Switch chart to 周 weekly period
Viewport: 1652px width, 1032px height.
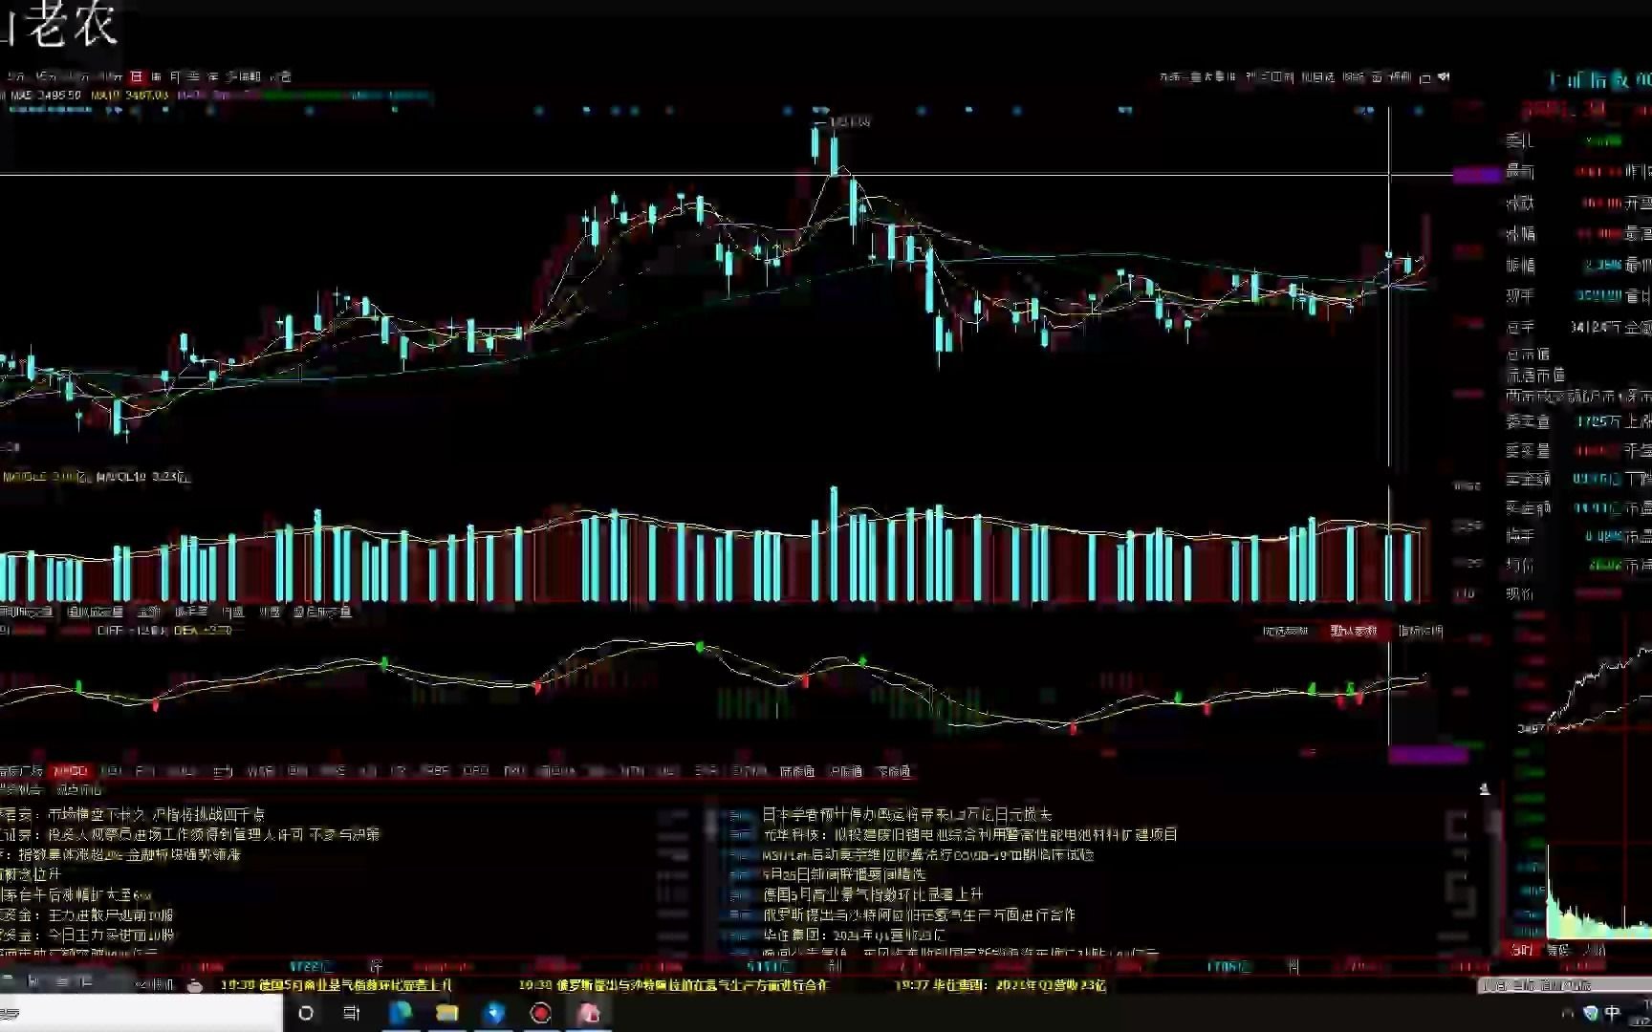coord(156,76)
